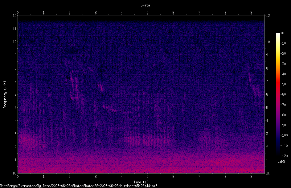Click the "3" kHz tick on the left frequency axis
This screenshot has height=188, width=291.
(x=16, y=134)
